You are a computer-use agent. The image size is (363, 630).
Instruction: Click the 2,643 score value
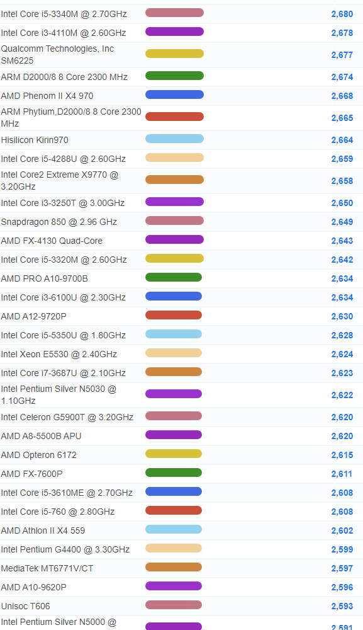(342, 241)
